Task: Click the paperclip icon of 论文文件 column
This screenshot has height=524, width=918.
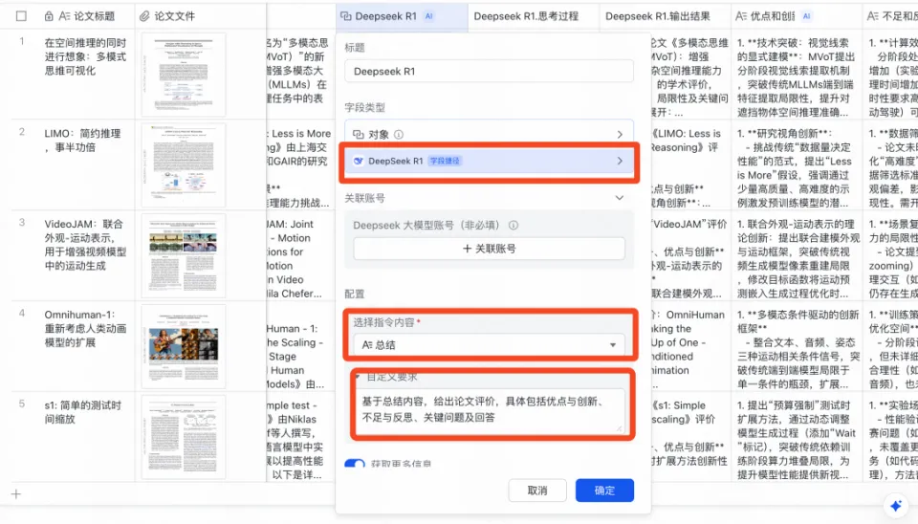Action: pos(144,16)
